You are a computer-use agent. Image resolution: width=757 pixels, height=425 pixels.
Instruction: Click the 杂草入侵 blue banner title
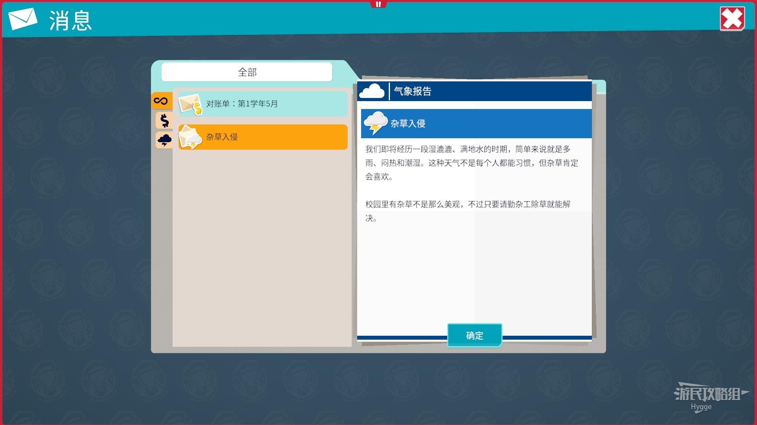coord(408,124)
